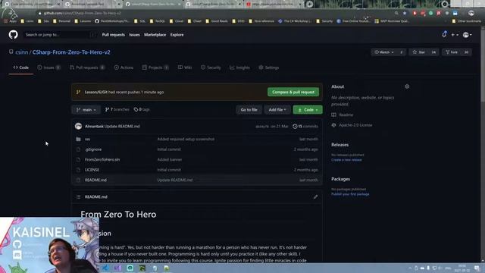Switch to the repository Issues tab
The height and width of the screenshot is (273, 485).
(48, 67)
